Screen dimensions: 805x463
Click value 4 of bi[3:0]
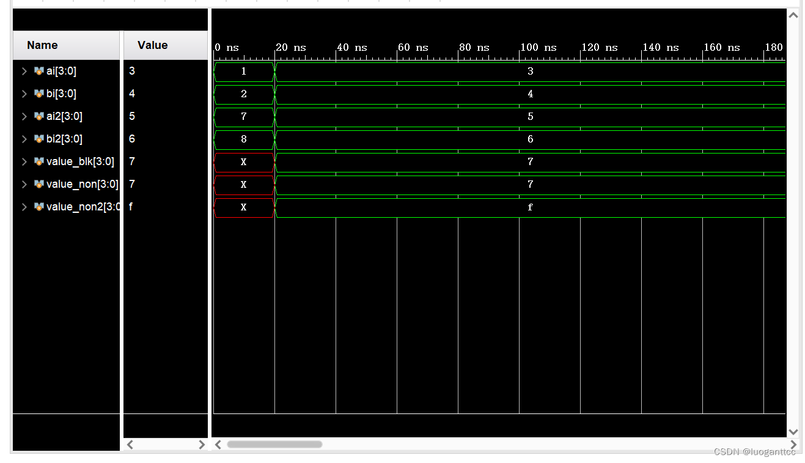coord(132,94)
